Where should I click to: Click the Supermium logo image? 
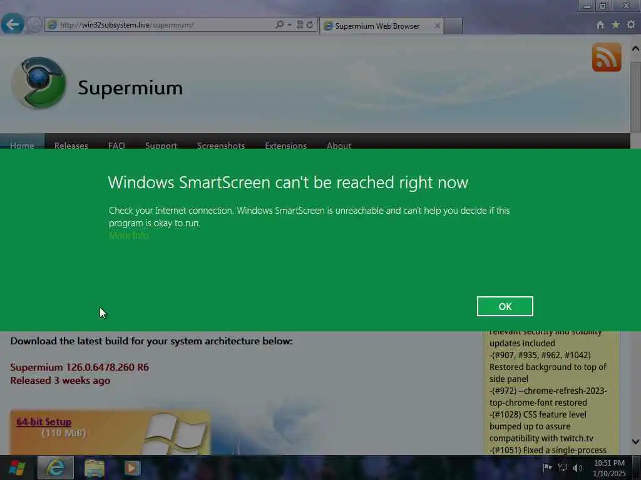[38, 83]
